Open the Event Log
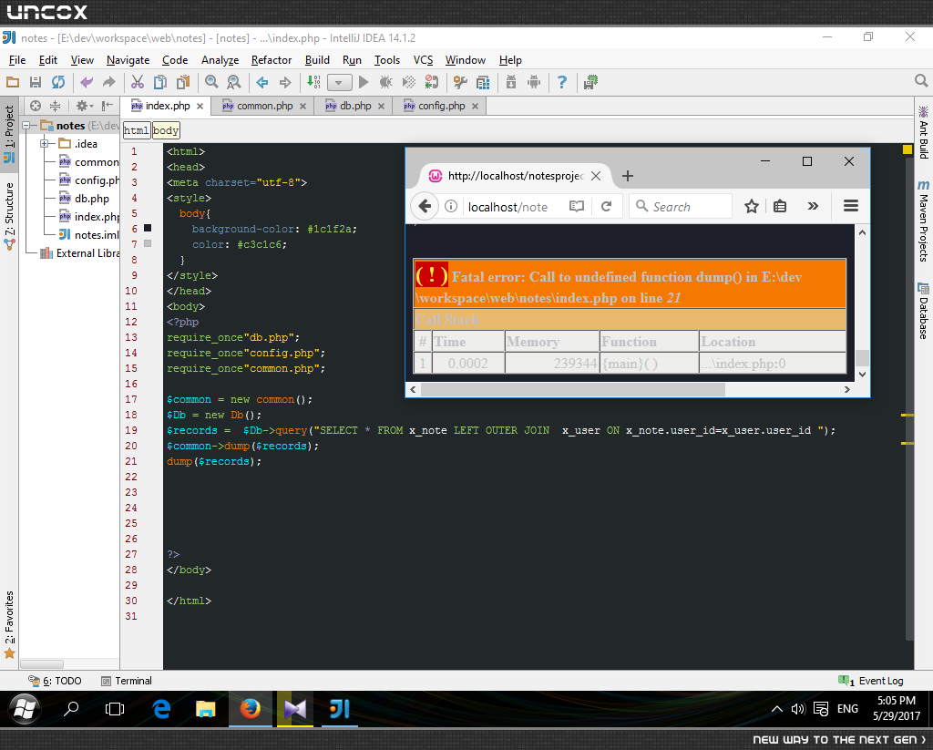 pos(871,681)
